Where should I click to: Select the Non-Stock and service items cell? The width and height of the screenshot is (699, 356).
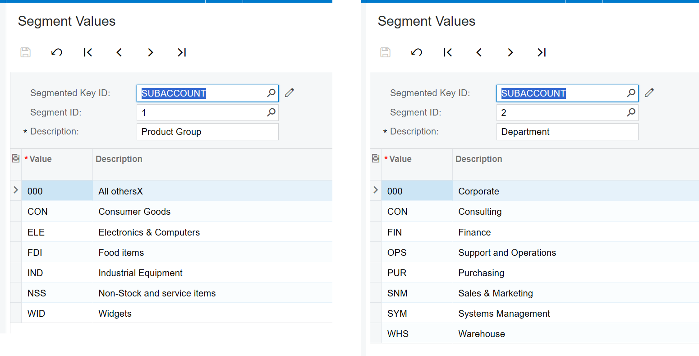(x=212, y=293)
